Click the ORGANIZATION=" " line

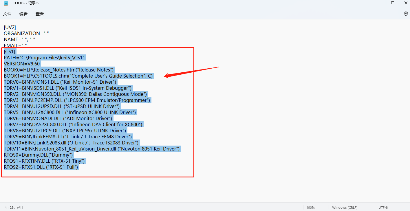tap(26, 33)
